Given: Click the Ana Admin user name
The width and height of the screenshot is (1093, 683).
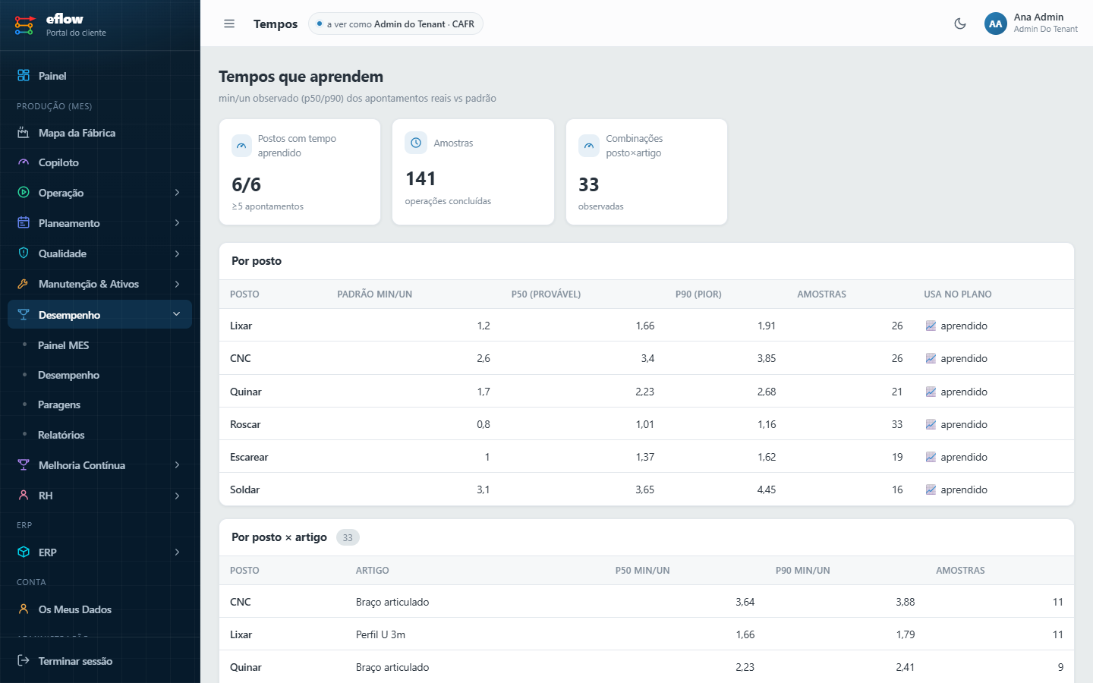Looking at the screenshot, I should [x=1038, y=17].
